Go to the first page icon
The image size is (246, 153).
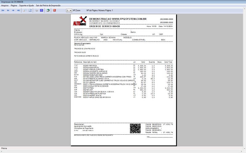3,10
